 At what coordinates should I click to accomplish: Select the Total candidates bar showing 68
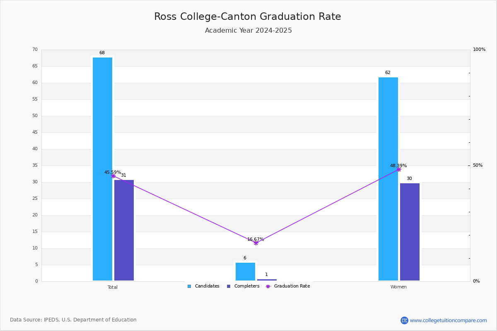pos(102,169)
